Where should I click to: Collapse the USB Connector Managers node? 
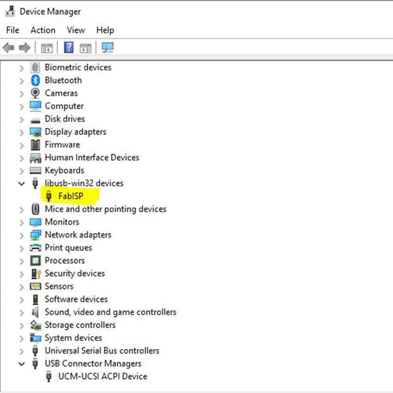point(22,364)
